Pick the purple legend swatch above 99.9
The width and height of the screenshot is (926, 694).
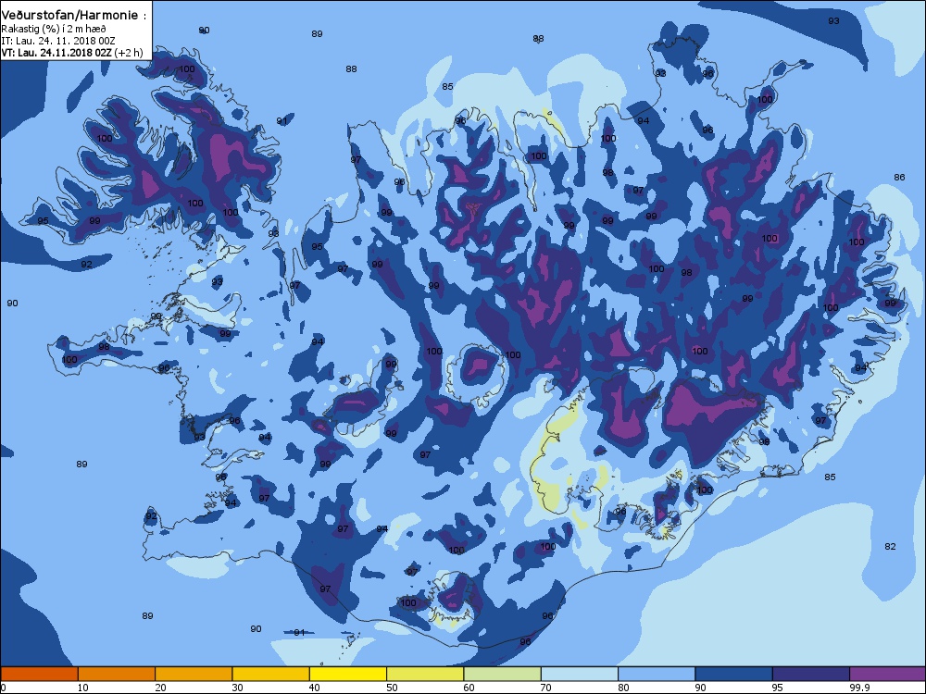(x=888, y=674)
